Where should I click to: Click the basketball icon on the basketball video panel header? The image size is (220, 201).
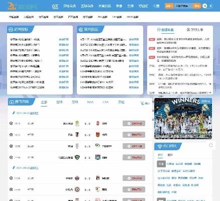click(x=81, y=30)
